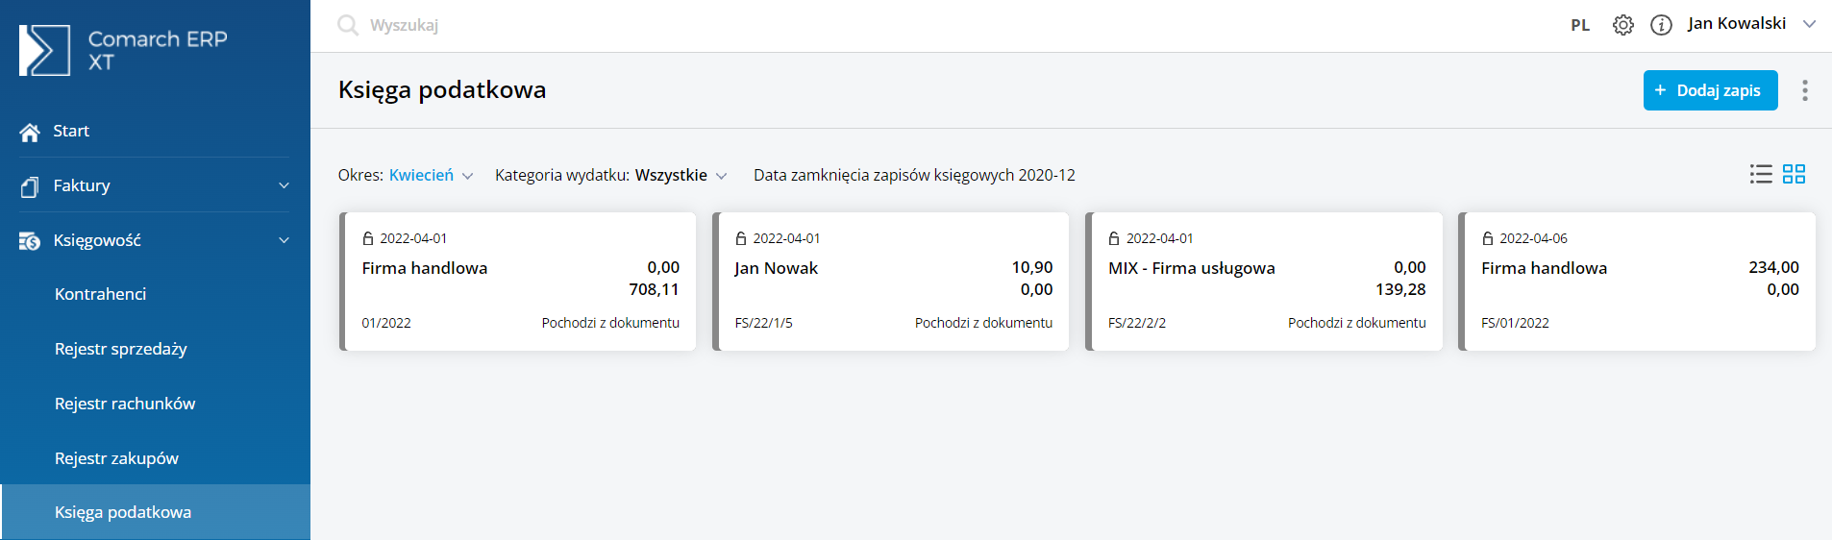Viewport: 1832px width, 540px height.
Task: Click the Start home icon
Action: pos(30,132)
